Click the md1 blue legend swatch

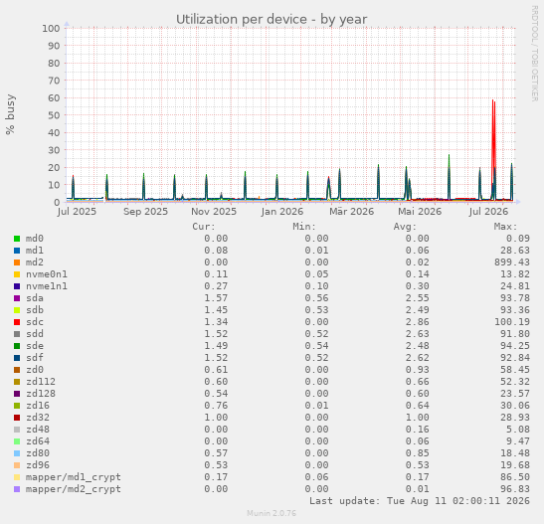[17, 251]
